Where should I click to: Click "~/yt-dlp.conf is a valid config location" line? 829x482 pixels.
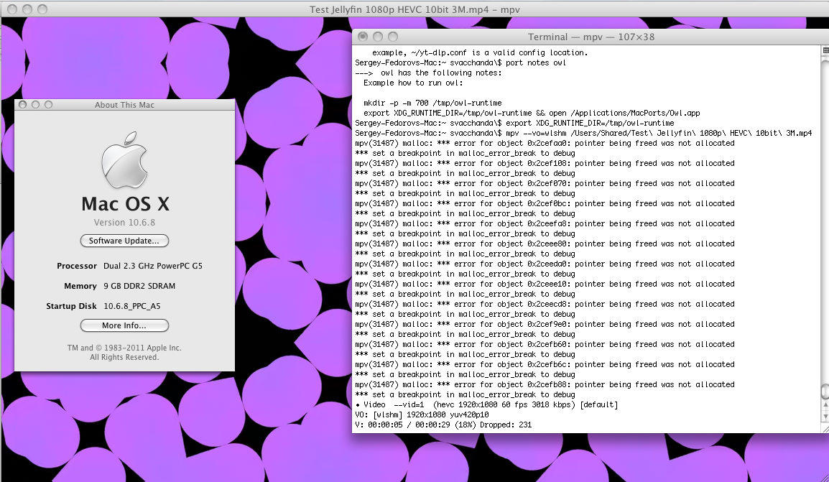point(480,53)
